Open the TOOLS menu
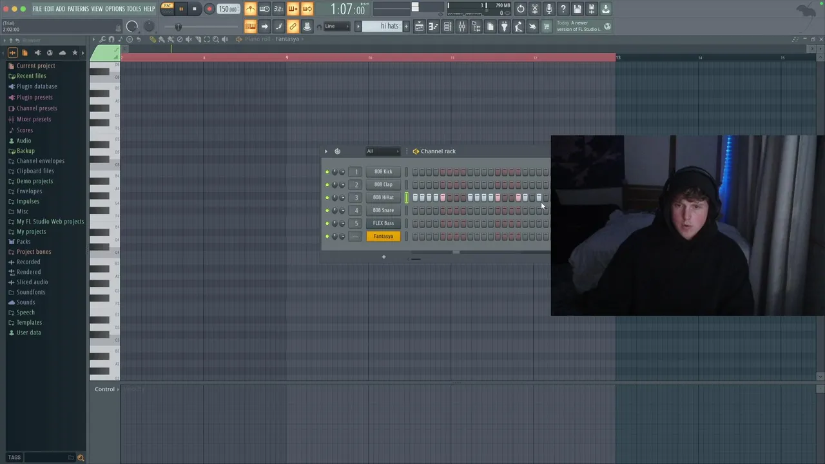Image resolution: width=825 pixels, height=464 pixels. coord(134,9)
